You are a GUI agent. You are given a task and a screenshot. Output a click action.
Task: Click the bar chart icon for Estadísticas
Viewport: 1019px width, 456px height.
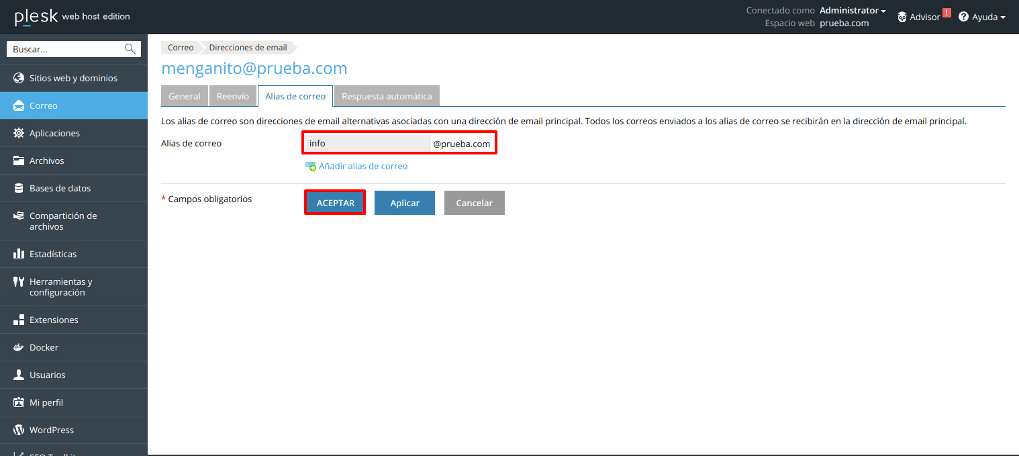coord(19,254)
